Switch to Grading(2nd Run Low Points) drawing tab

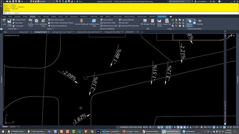(x=62, y=32)
